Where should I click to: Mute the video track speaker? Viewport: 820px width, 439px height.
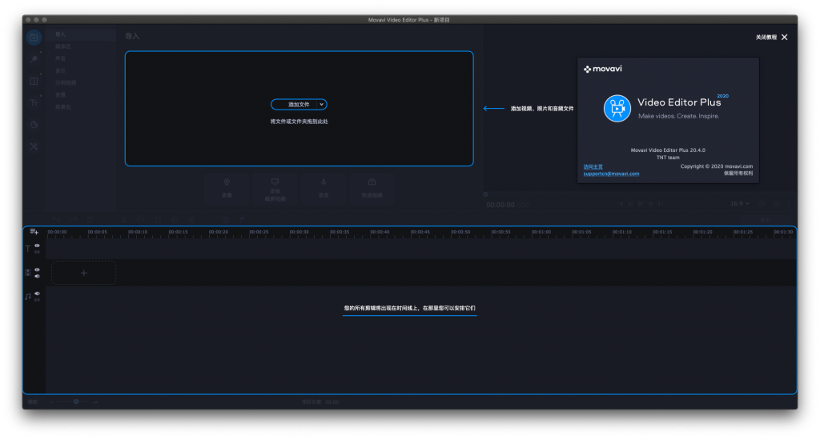pos(37,276)
